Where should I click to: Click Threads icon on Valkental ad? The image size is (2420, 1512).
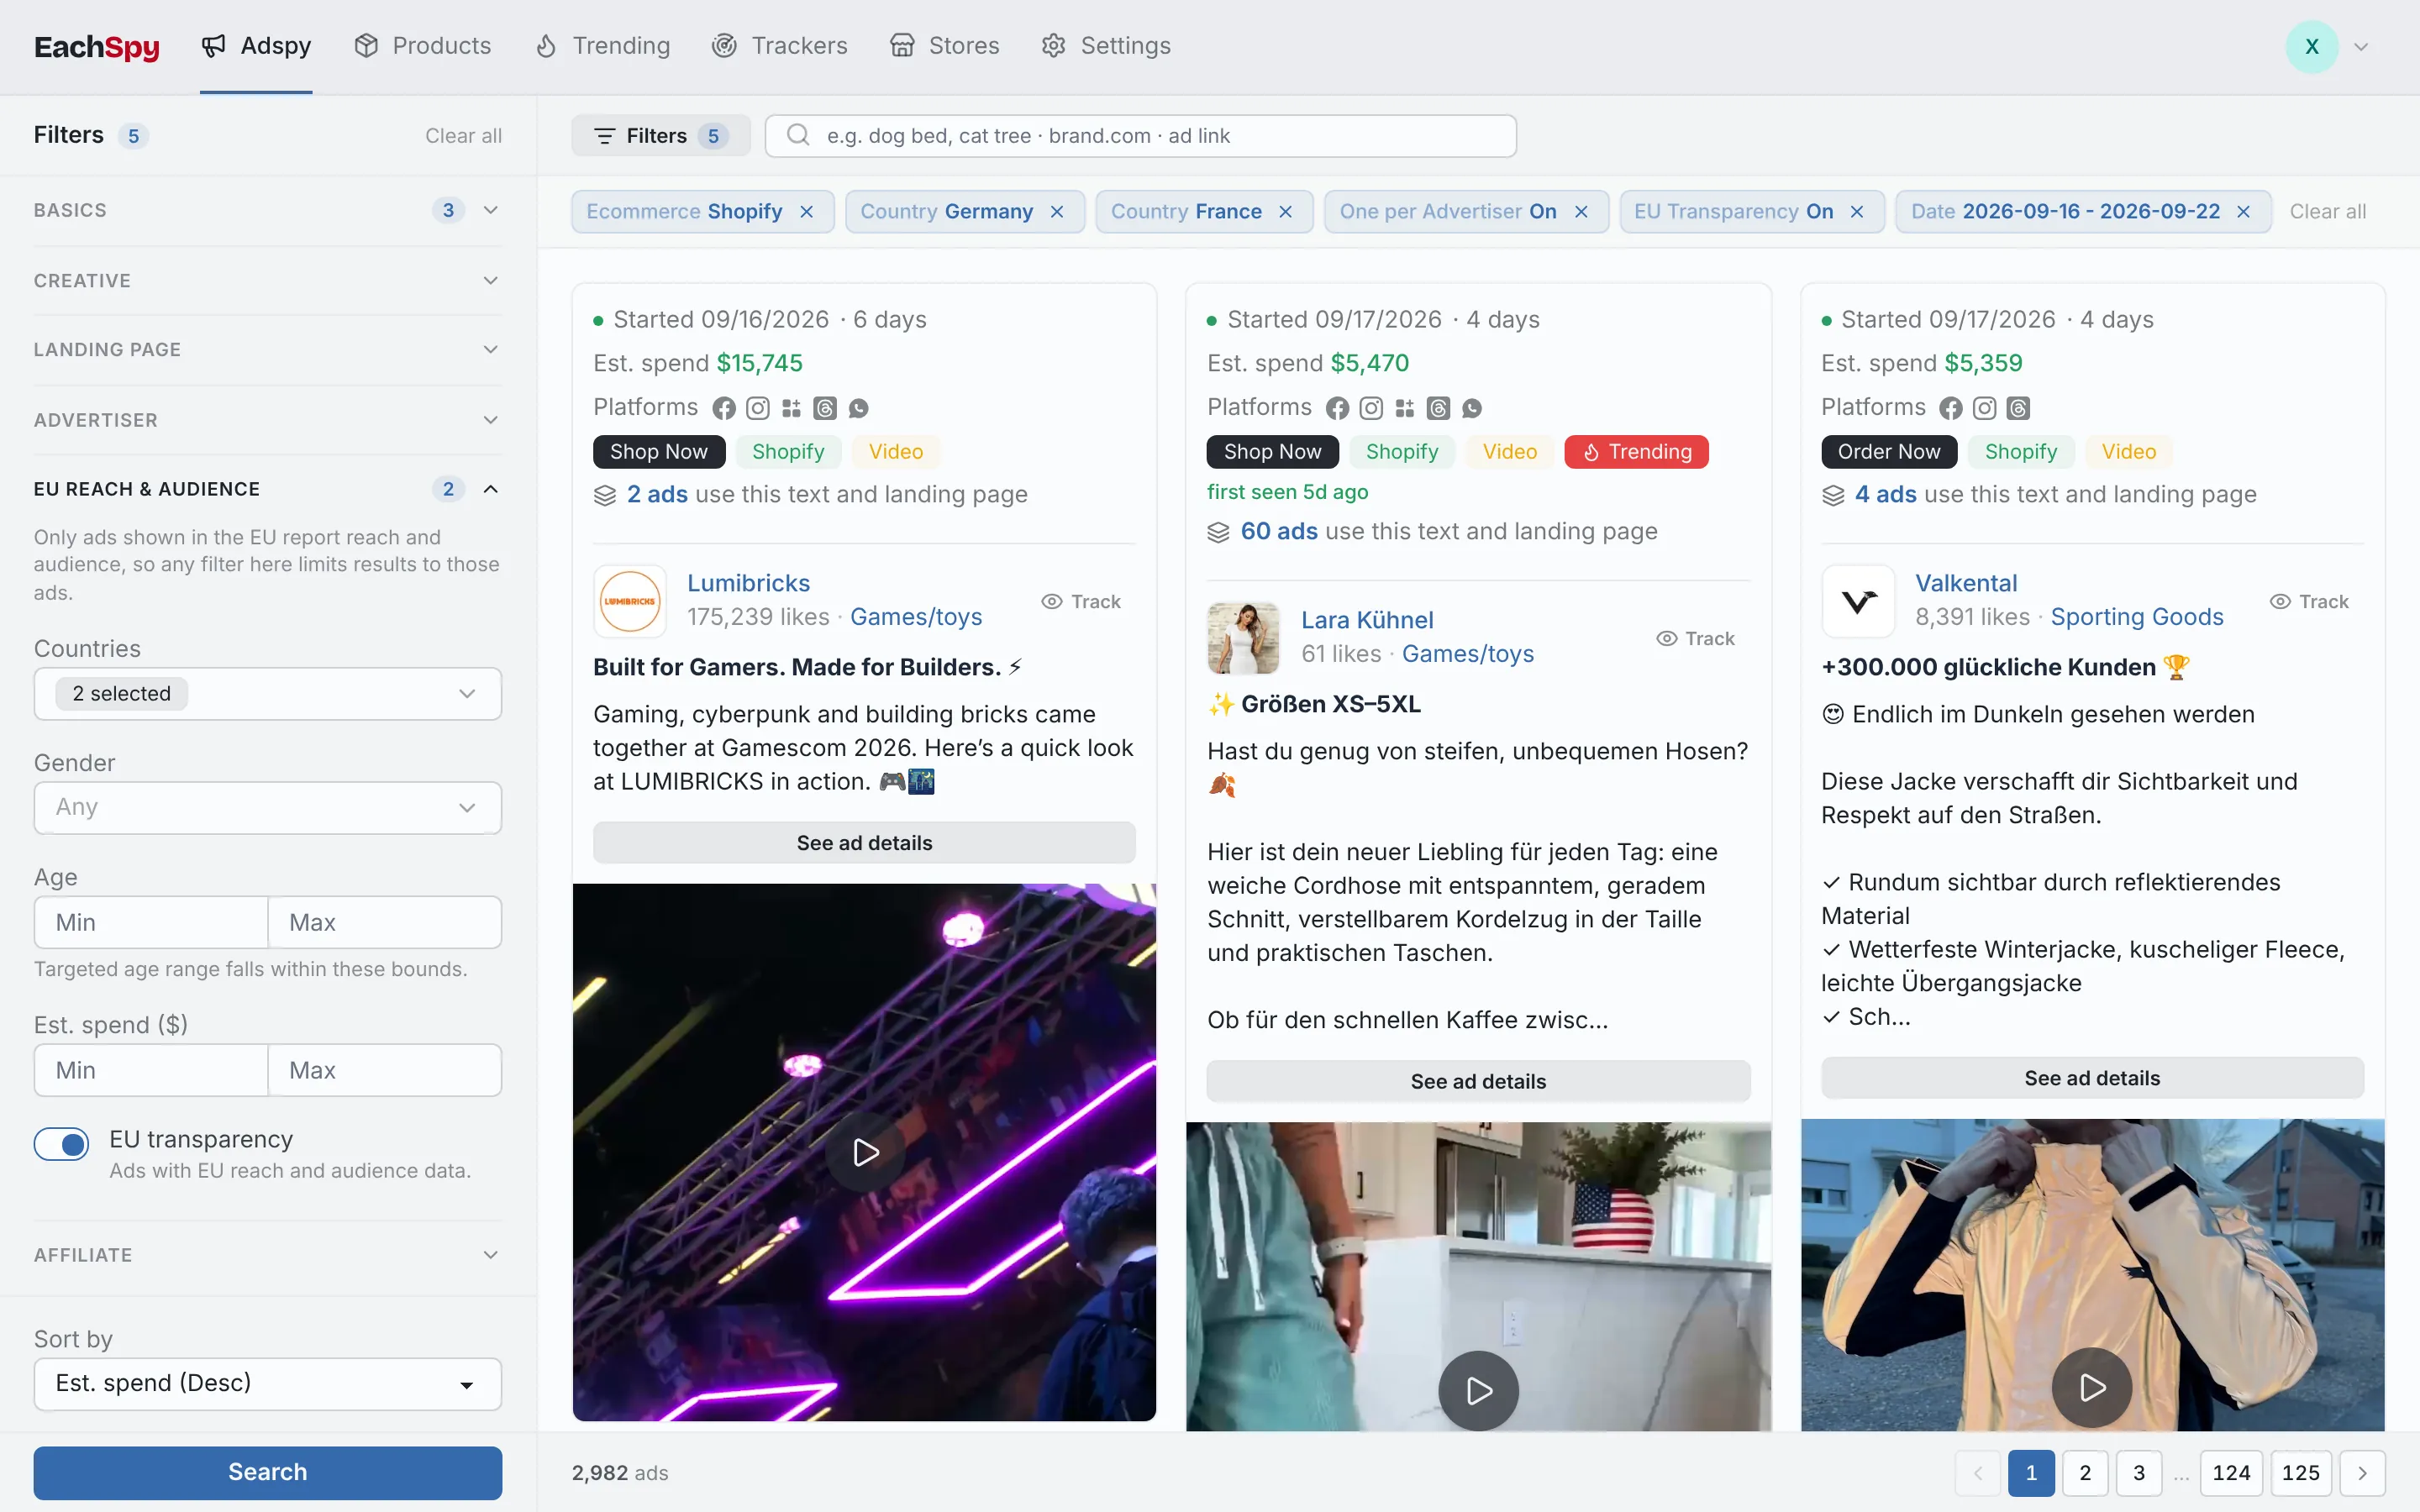(2019, 408)
